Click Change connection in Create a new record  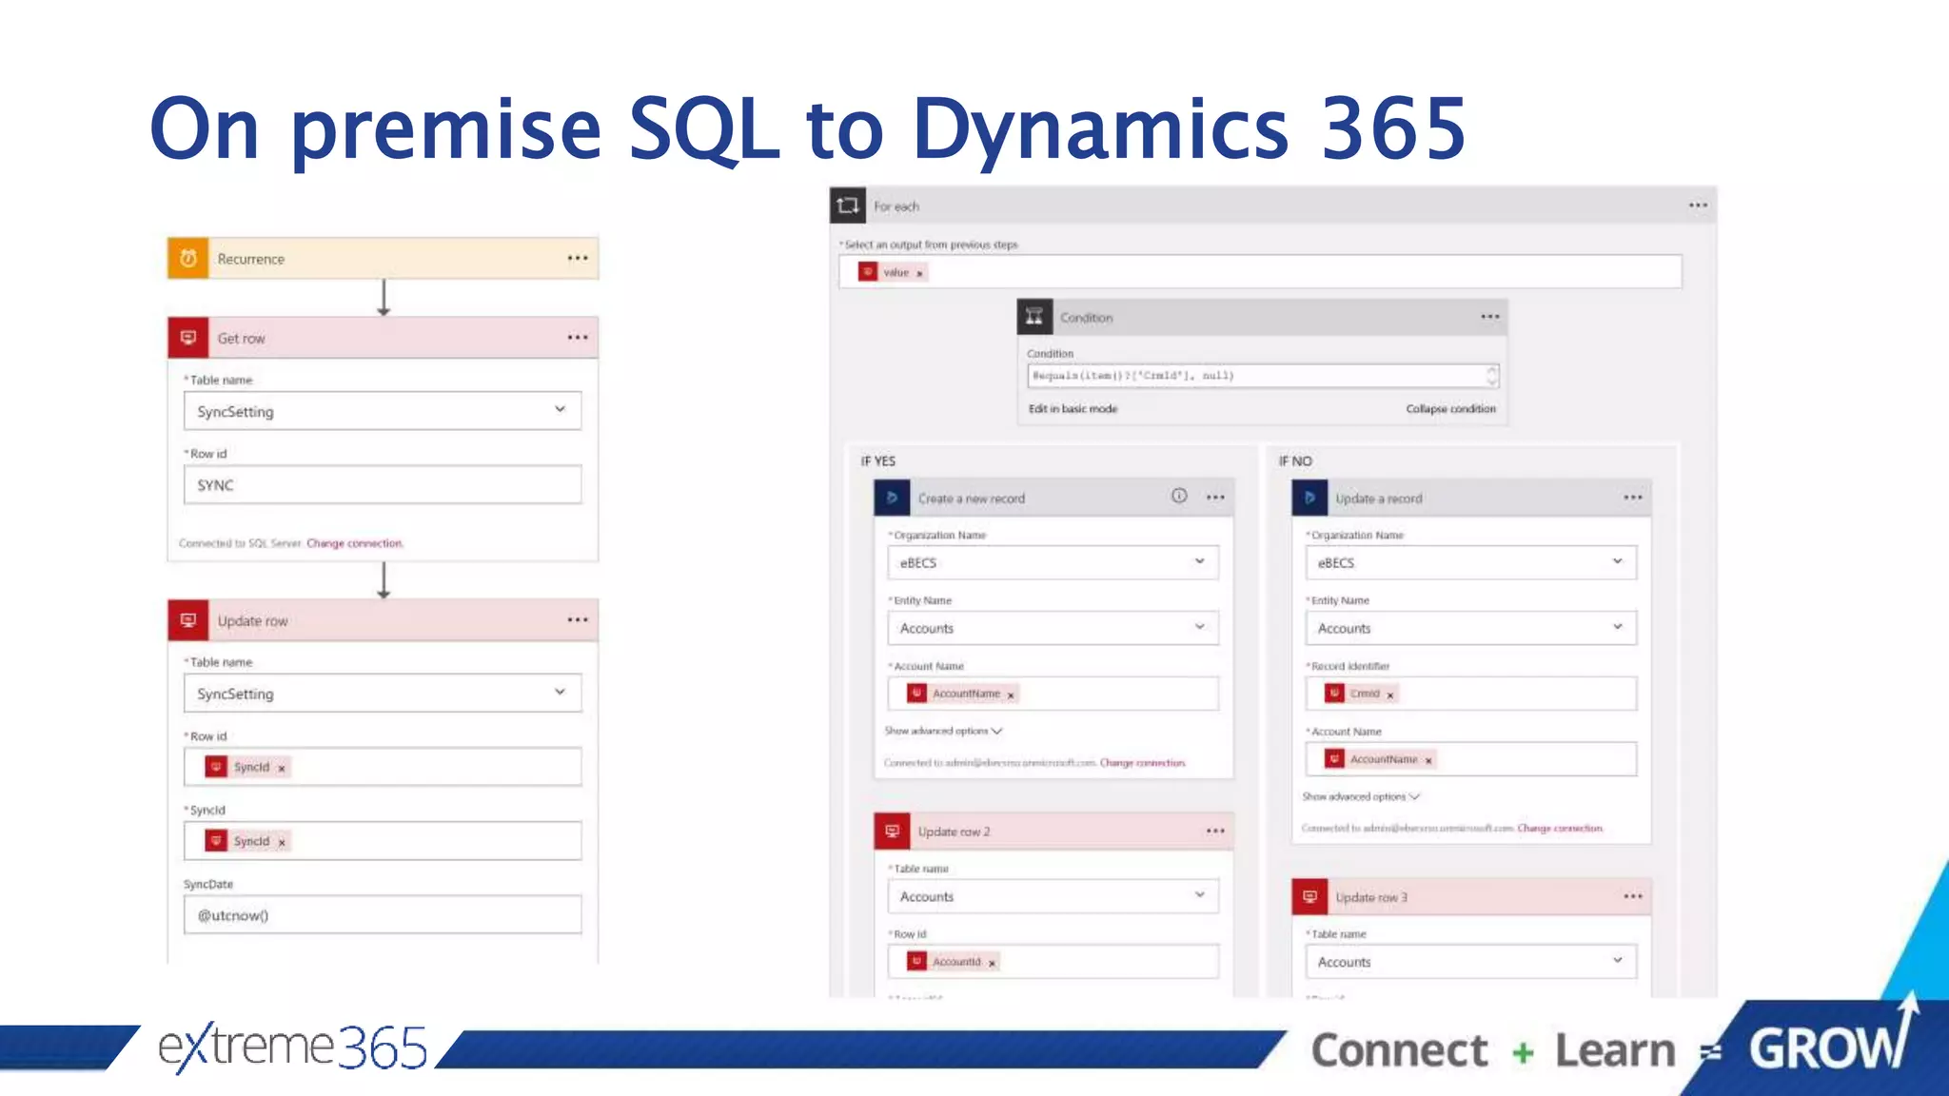click(x=1143, y=763)
